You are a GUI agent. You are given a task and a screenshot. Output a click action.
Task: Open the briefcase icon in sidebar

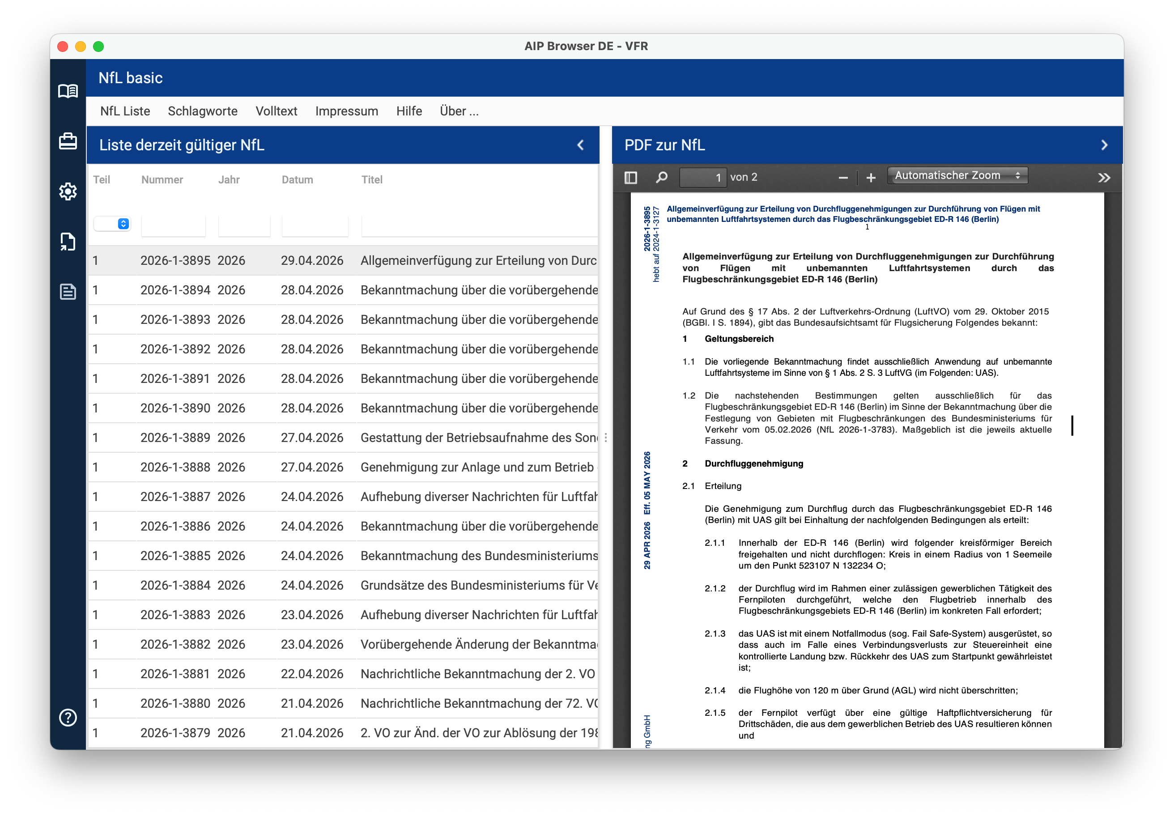68,141
